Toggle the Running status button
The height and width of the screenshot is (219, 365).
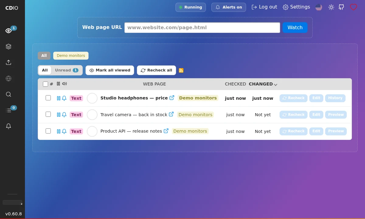[191, 7]
